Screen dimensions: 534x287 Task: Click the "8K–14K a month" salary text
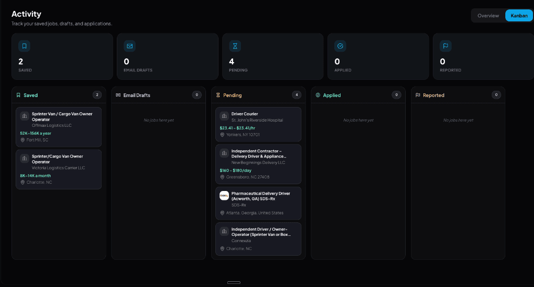[35, 175]
